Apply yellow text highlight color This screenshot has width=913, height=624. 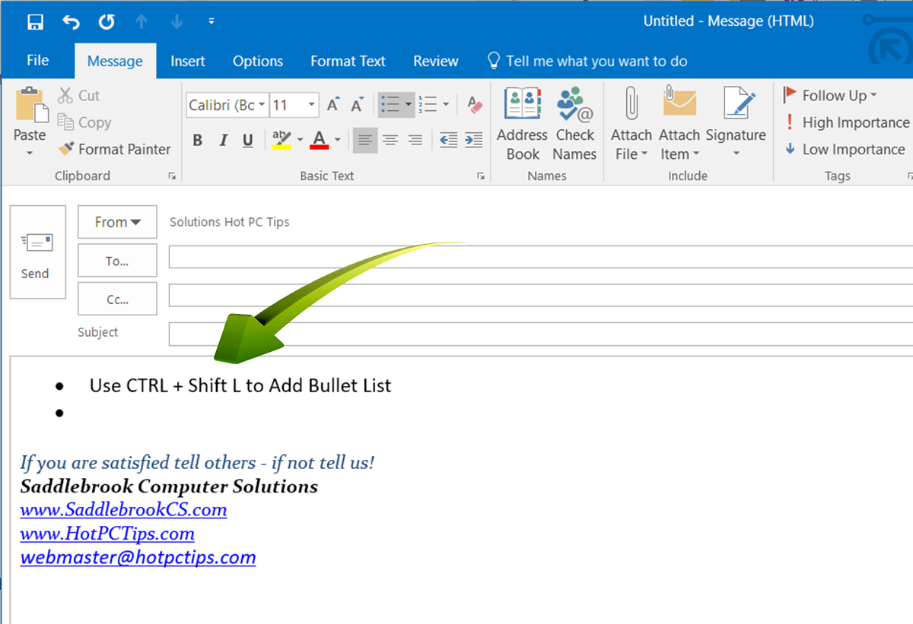tap(282, 140)
